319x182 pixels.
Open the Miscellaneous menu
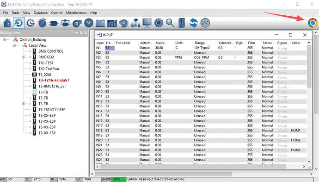point(76,13)
